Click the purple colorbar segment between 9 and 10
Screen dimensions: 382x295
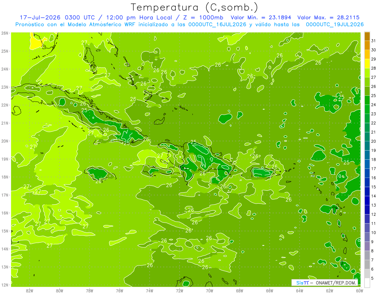367,237
